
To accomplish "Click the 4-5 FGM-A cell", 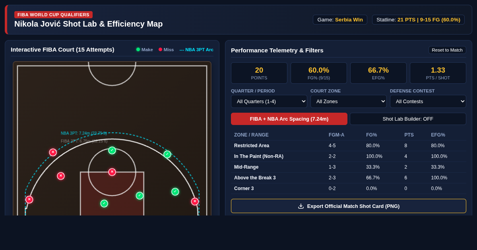I will (x=332, y=146).
